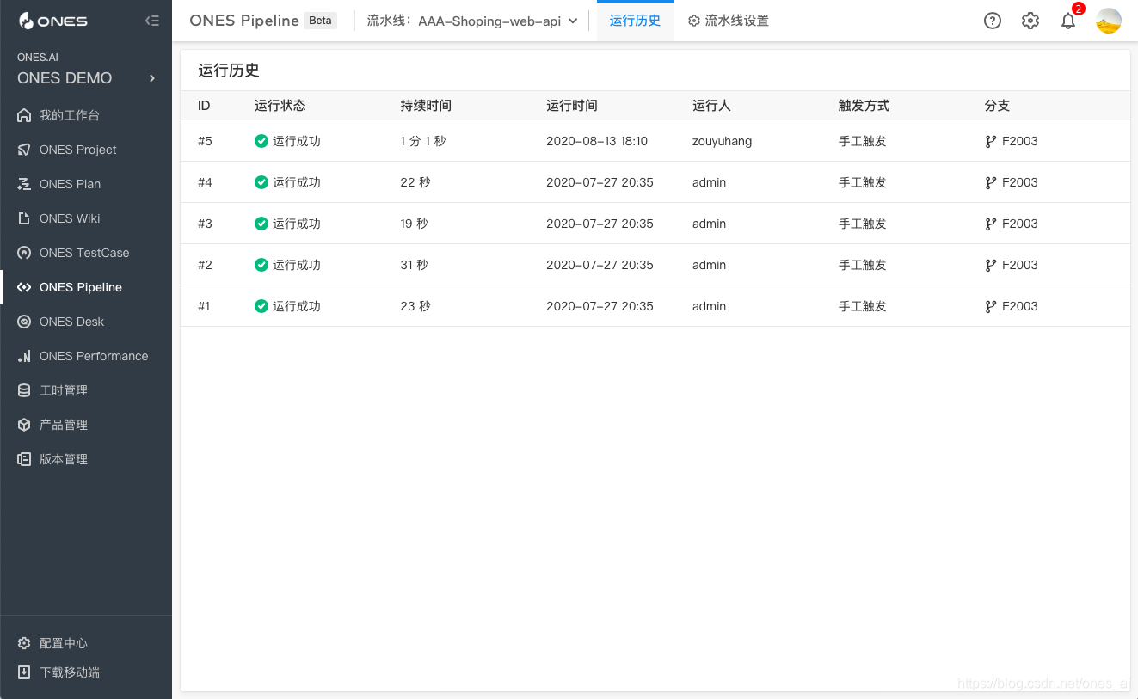Open notifications bell with badge
This screenshot has width=1138, height=699.
pyautogui.click(x=1069, y=19)
